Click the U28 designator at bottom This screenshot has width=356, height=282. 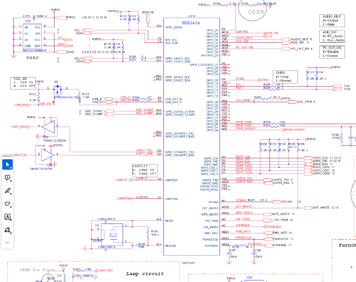(250, 277)
